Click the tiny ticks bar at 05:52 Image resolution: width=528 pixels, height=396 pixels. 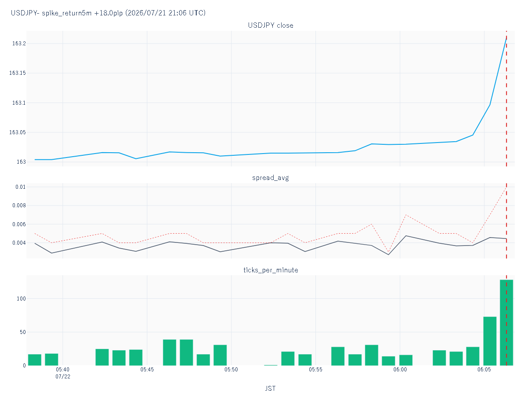(x=271, y=365)
